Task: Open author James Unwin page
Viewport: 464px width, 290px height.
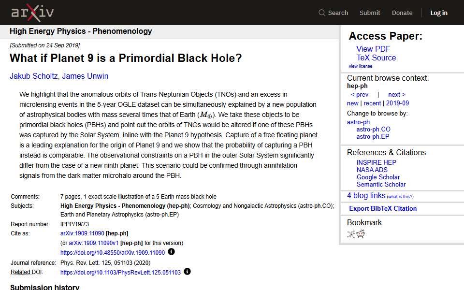Action: coord(85,76)
